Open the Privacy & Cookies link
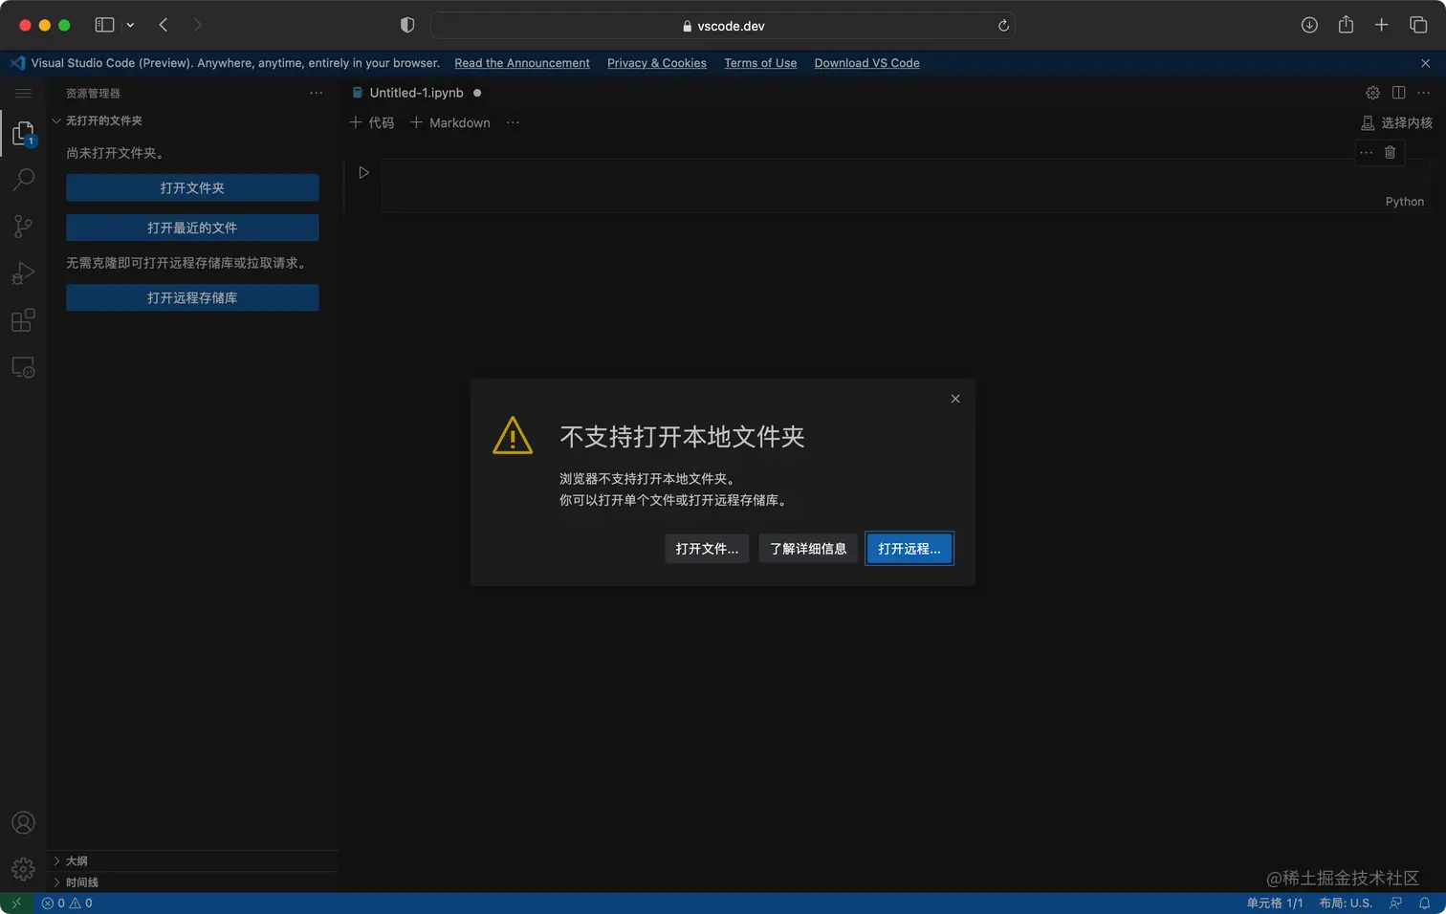Screen dimensions: 1446x914 click(657, 63)
